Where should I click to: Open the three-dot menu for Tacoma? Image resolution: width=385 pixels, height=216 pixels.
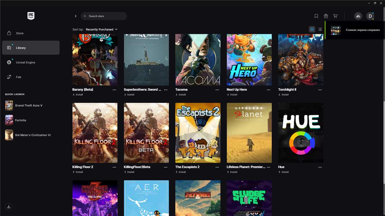pos(217,90)
